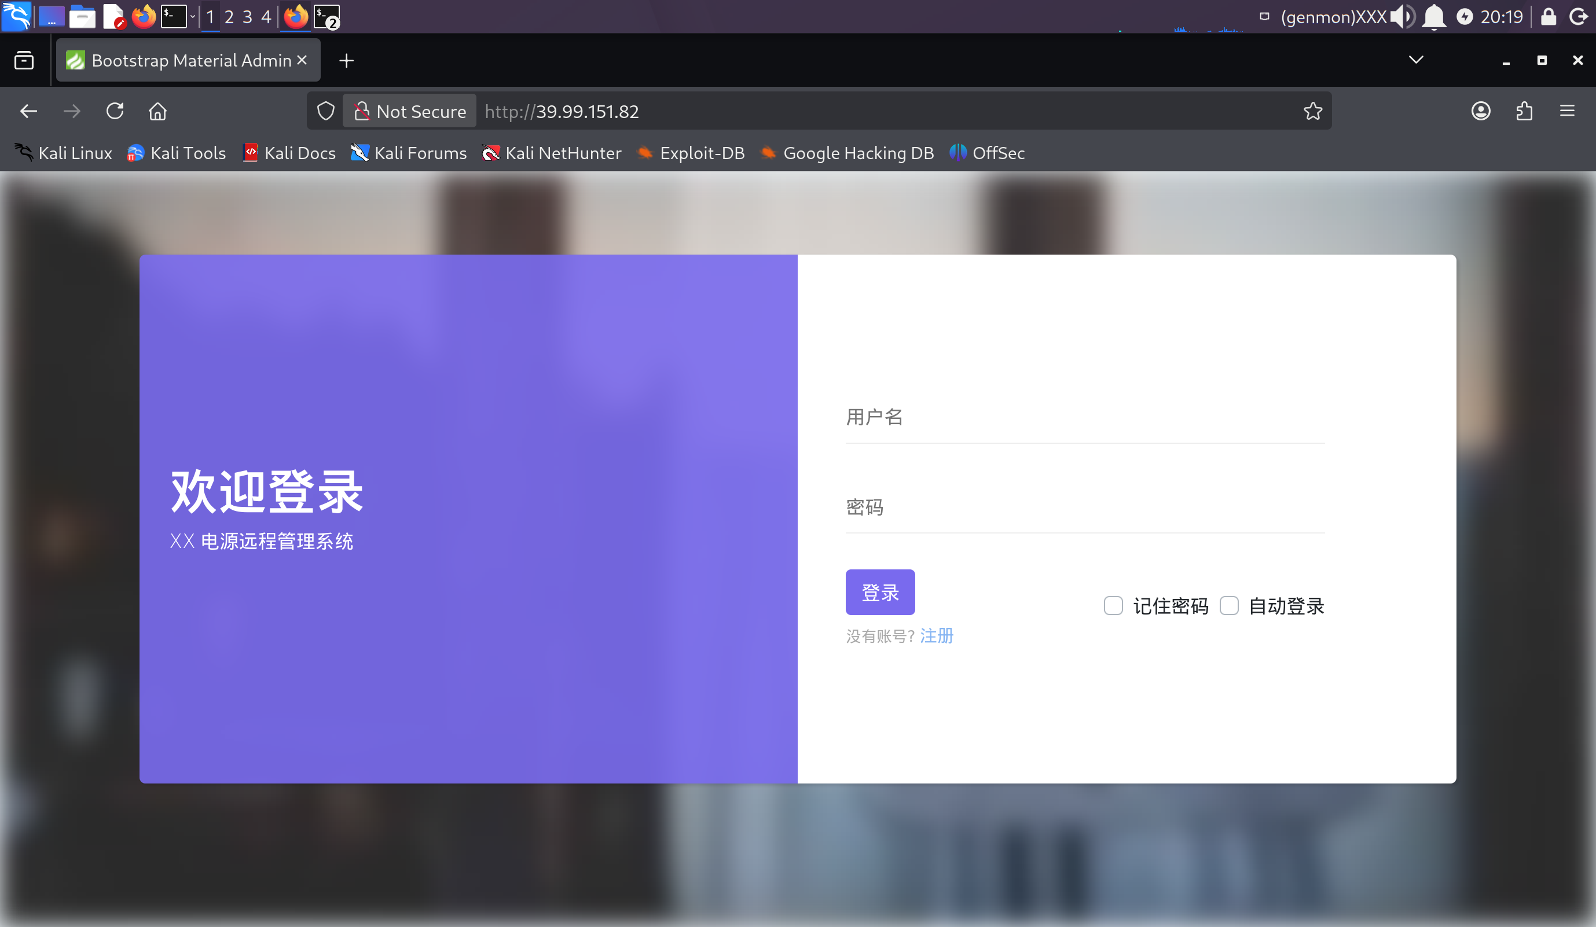Go to the Firefox home page
This screenshot has width=1596, height=927.
tap(157, 112)
